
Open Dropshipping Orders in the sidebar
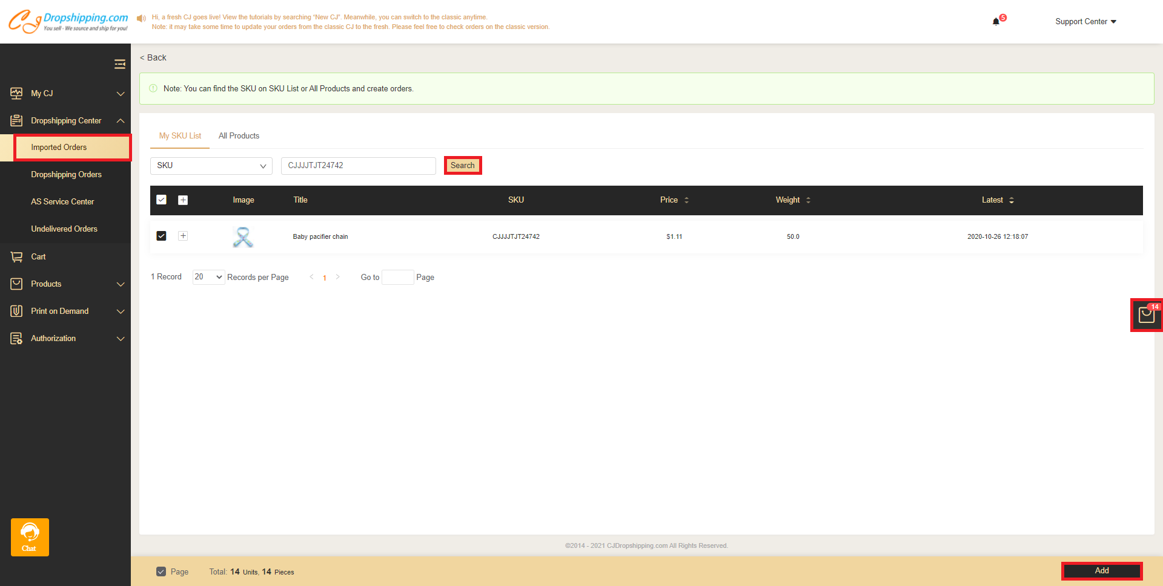point(66,175)
